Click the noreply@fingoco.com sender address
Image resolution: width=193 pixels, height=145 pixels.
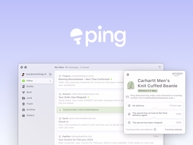pyautogui.click(x=83, y=76)
